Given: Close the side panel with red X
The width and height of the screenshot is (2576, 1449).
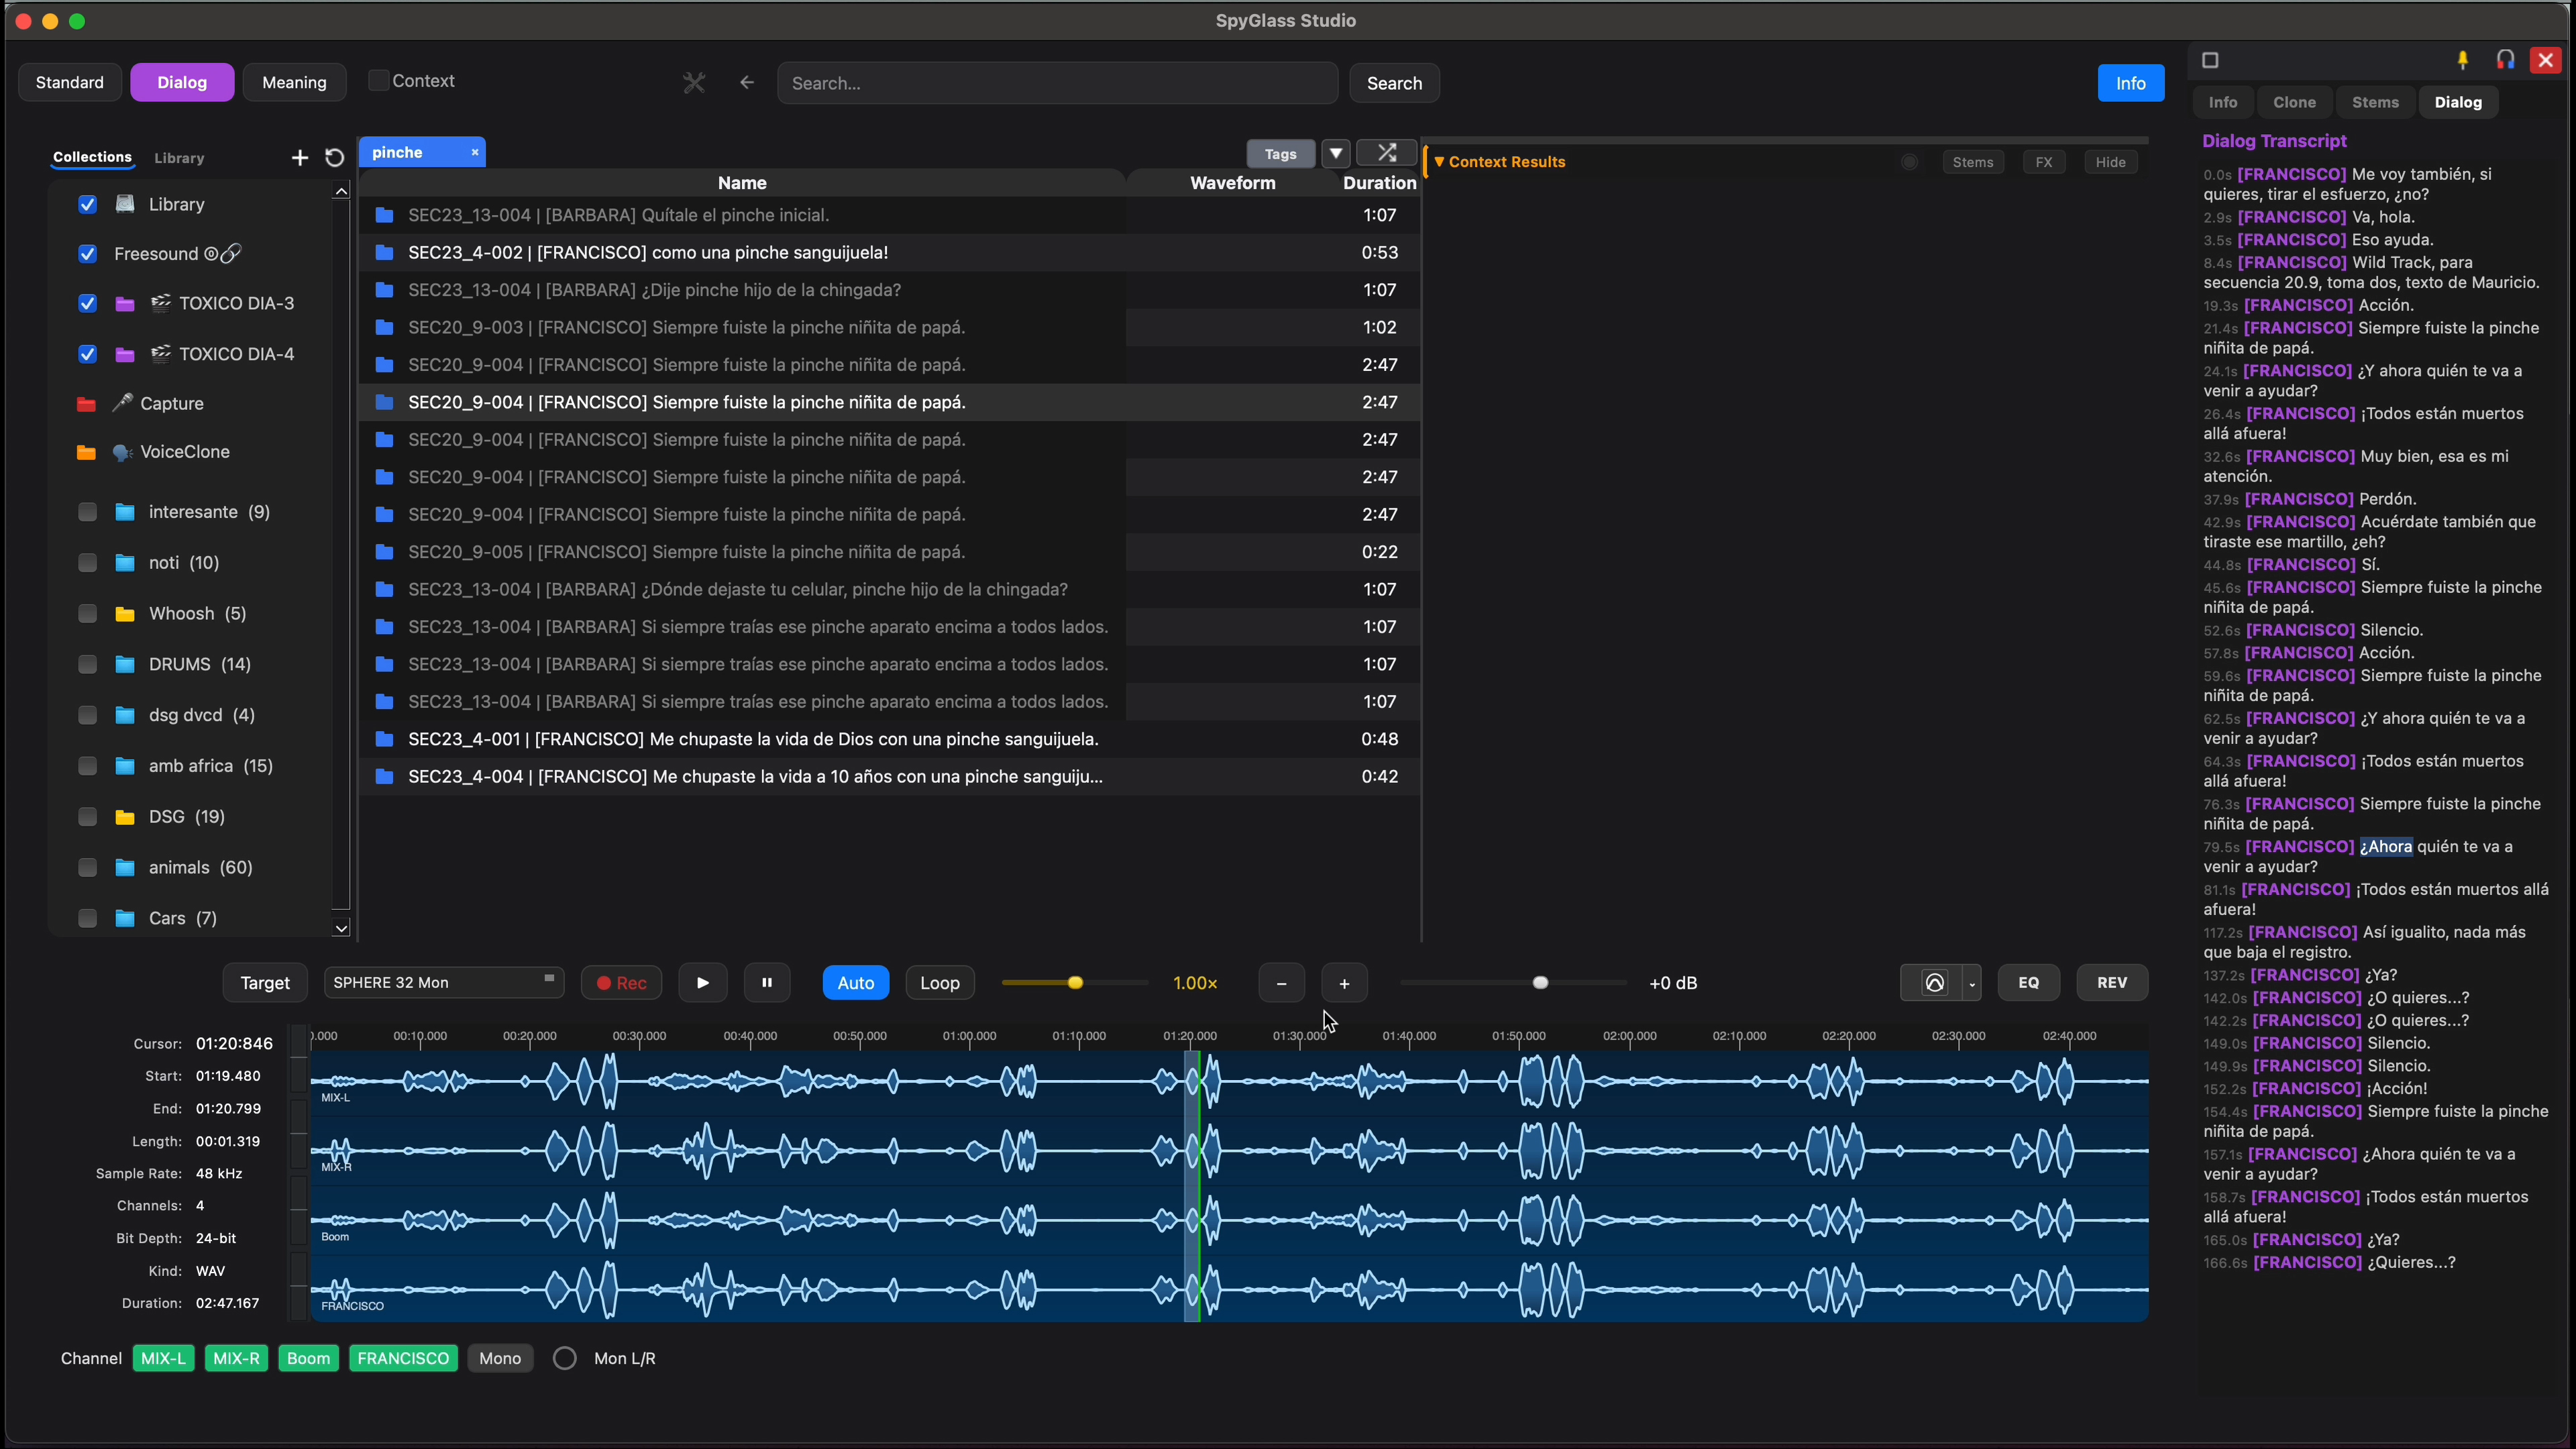Looking at the screenshot, I should 2546,60.
